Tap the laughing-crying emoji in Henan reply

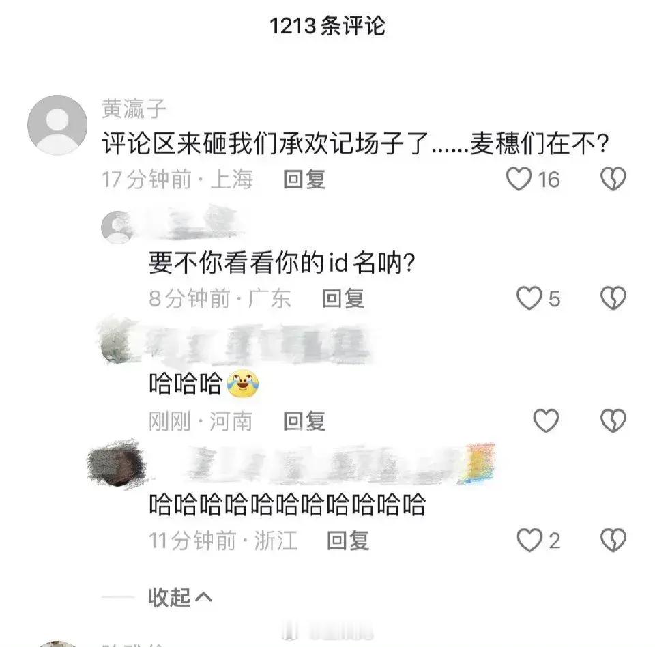(x=243, y=384)
